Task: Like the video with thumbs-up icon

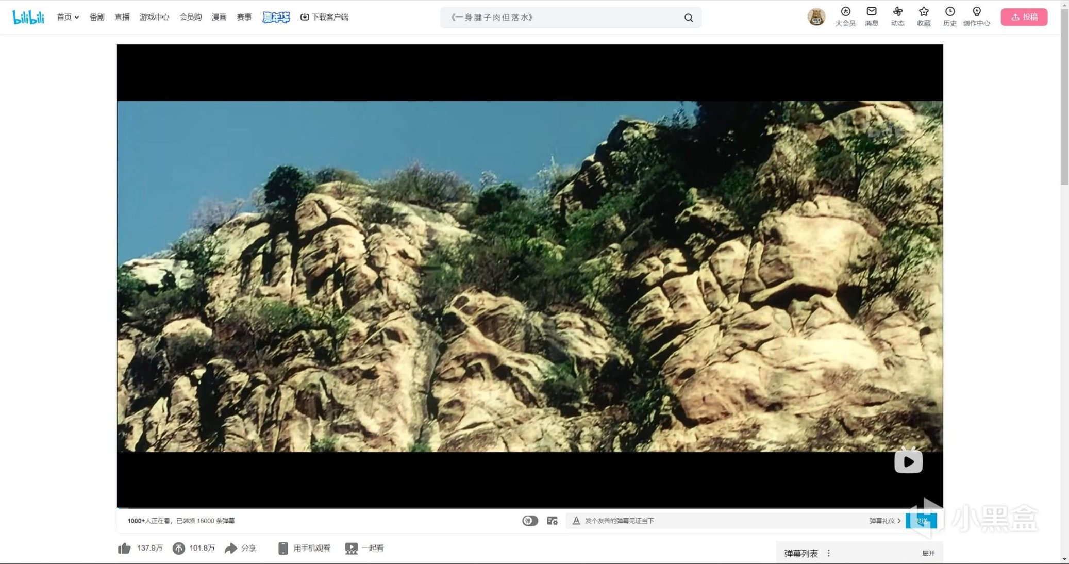Action: click(124, 548)
